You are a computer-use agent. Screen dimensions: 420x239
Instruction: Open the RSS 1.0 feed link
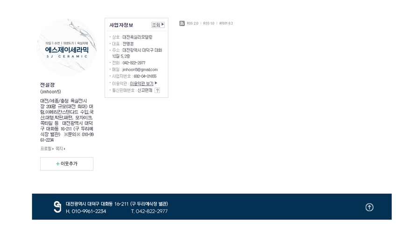pyautogui.click(x=209, y=23)
